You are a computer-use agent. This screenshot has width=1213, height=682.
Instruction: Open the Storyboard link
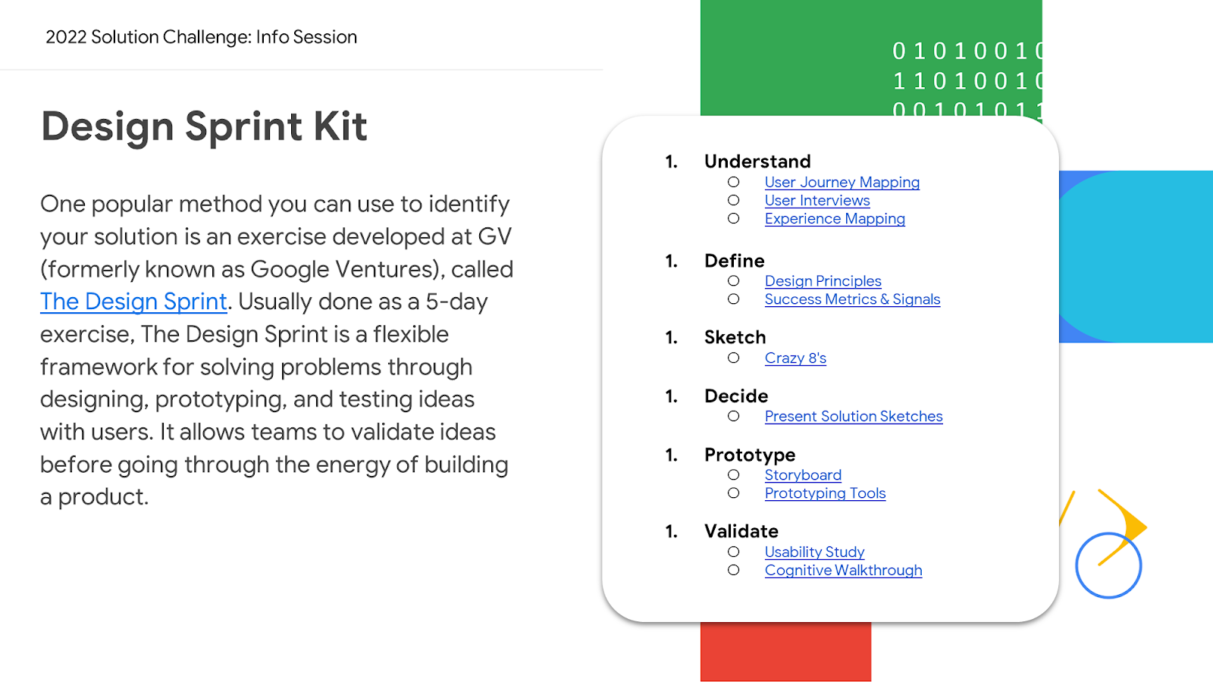[803, 475]
